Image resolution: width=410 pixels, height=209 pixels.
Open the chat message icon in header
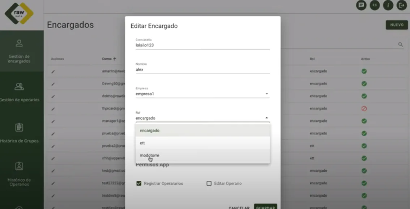click(361, 5)
